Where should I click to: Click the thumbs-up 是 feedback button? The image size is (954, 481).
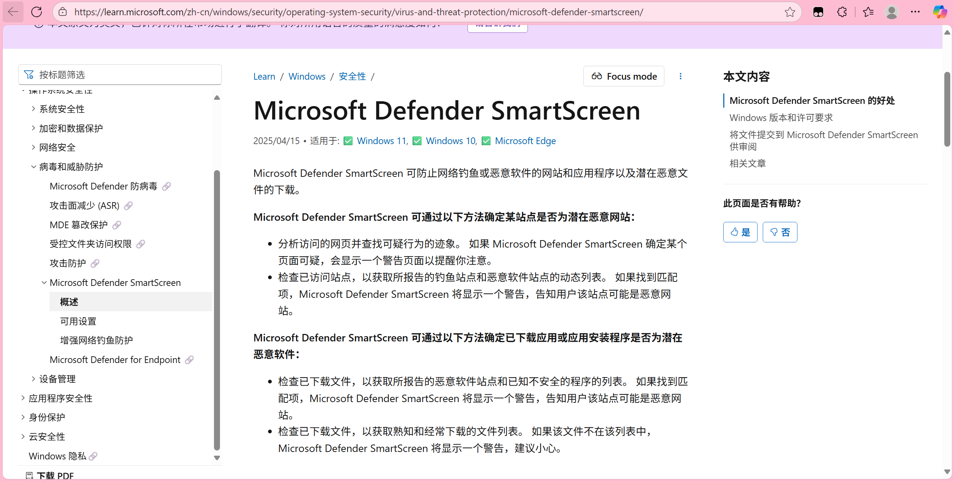pos(740,232)
